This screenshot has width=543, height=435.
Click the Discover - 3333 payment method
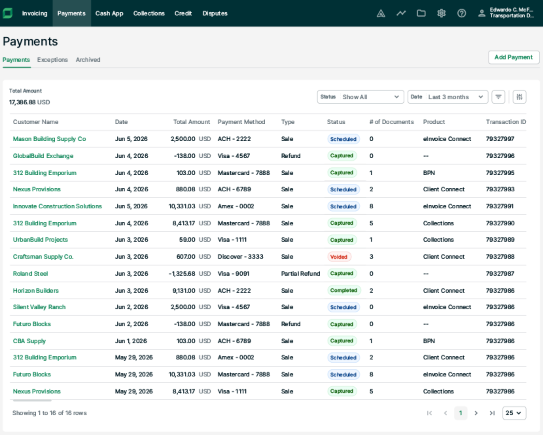coord(240,257)
